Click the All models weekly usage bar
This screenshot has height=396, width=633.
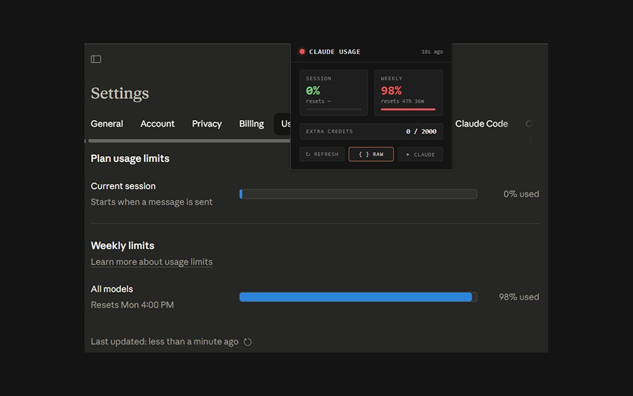coord(358,297)
